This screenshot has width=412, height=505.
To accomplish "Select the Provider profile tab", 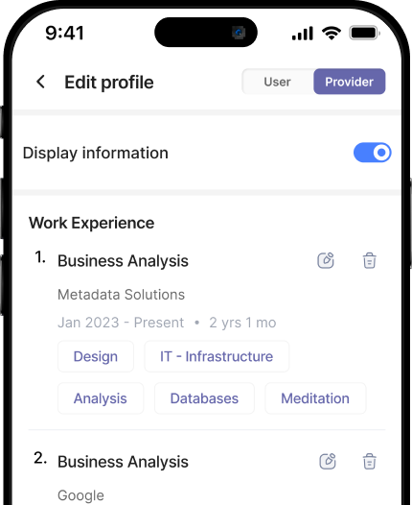I will pyautogui.click(x=350, y=82).
